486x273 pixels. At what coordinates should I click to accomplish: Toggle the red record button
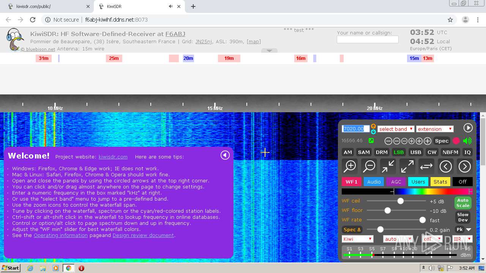[x=456, y=141]
